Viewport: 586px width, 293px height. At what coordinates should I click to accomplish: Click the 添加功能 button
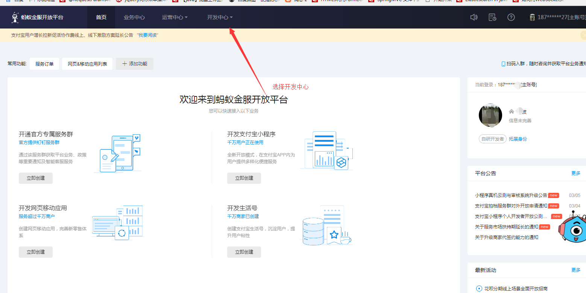pyautogui.click(x=135, y=64)
